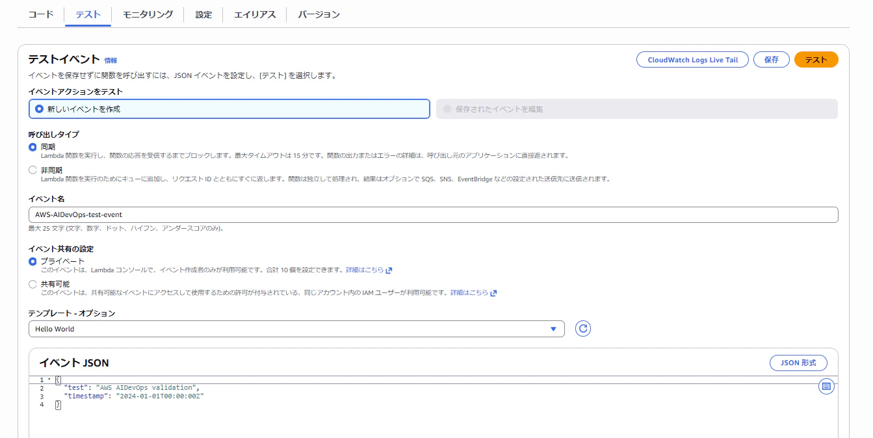
Task: Open 詳細はこちら link under プライベート
Action: (x=365, y=270)
